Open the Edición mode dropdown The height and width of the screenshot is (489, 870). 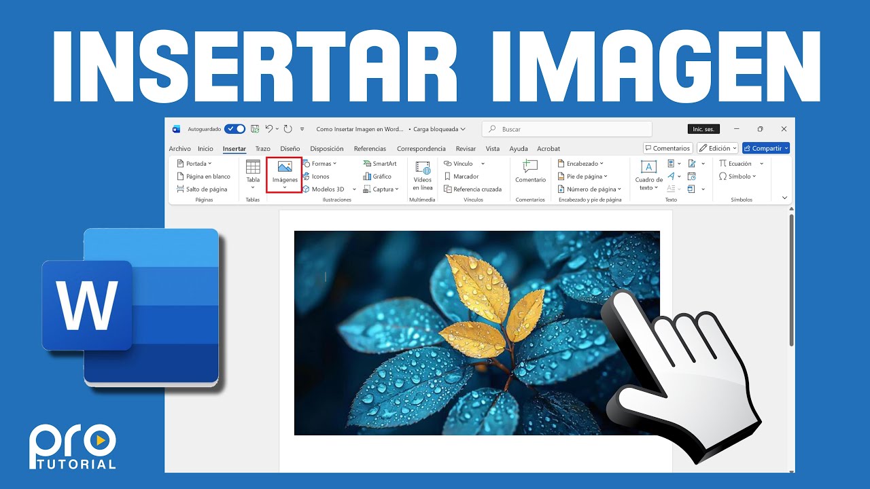click(x=718, y=148)
